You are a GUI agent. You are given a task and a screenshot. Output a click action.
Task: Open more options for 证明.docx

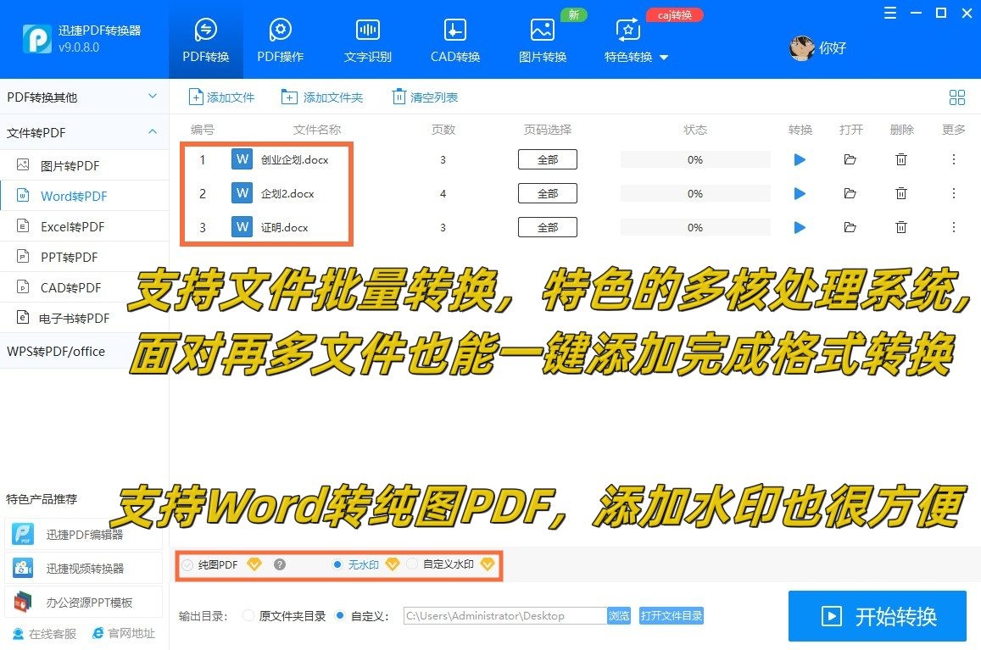point(954,227)
